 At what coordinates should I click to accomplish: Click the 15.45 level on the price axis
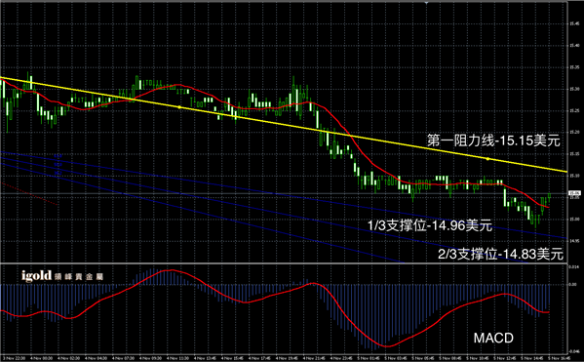click(574, 23)
